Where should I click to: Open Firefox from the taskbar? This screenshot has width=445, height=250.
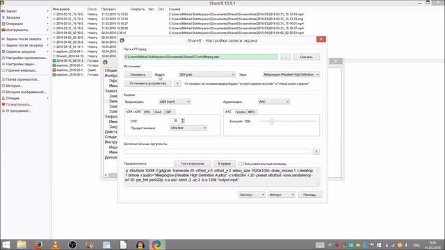click(x=38, y=244)
